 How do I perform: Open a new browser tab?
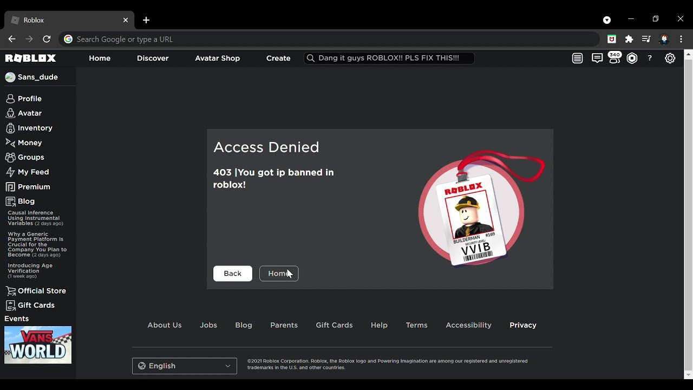(146, 20)
